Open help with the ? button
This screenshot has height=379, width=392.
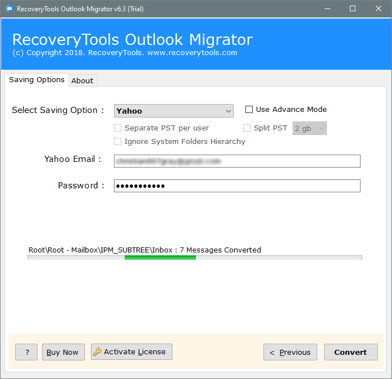click(26, 352)
